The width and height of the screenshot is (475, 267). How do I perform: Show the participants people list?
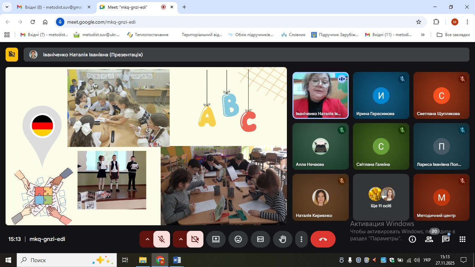tap(429, 239)
